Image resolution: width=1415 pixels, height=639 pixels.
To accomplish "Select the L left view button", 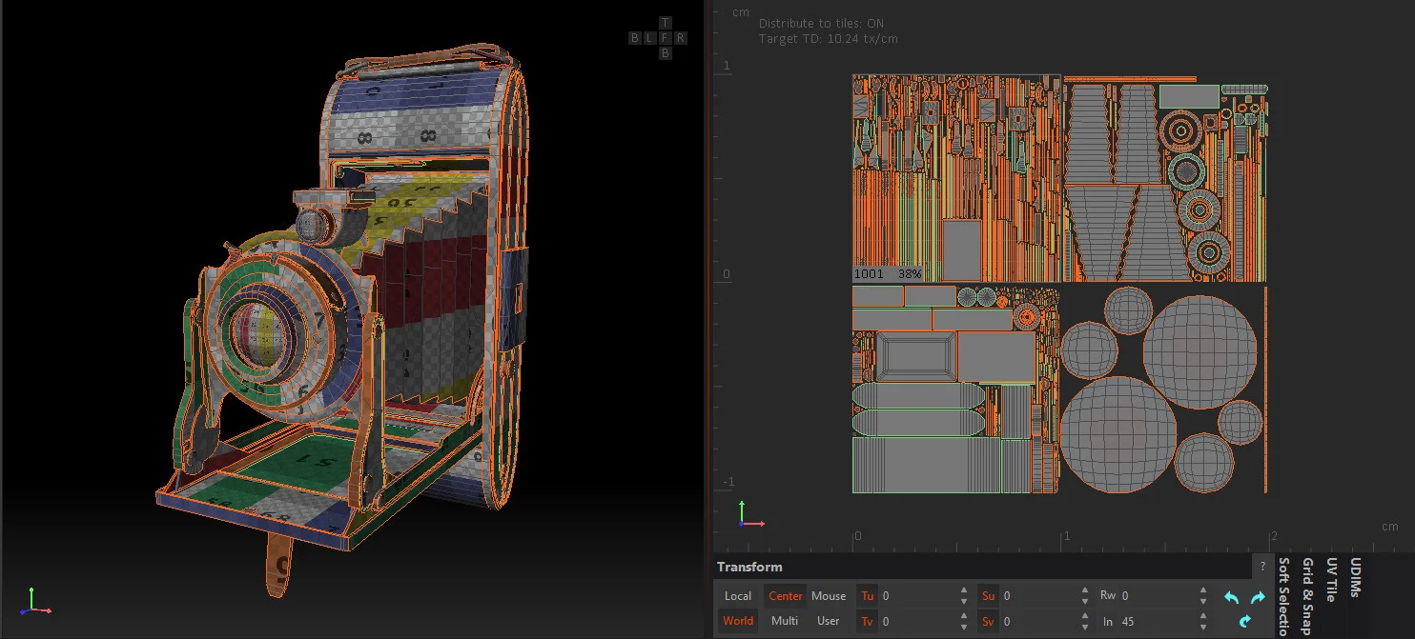I will tap(650, 38).
